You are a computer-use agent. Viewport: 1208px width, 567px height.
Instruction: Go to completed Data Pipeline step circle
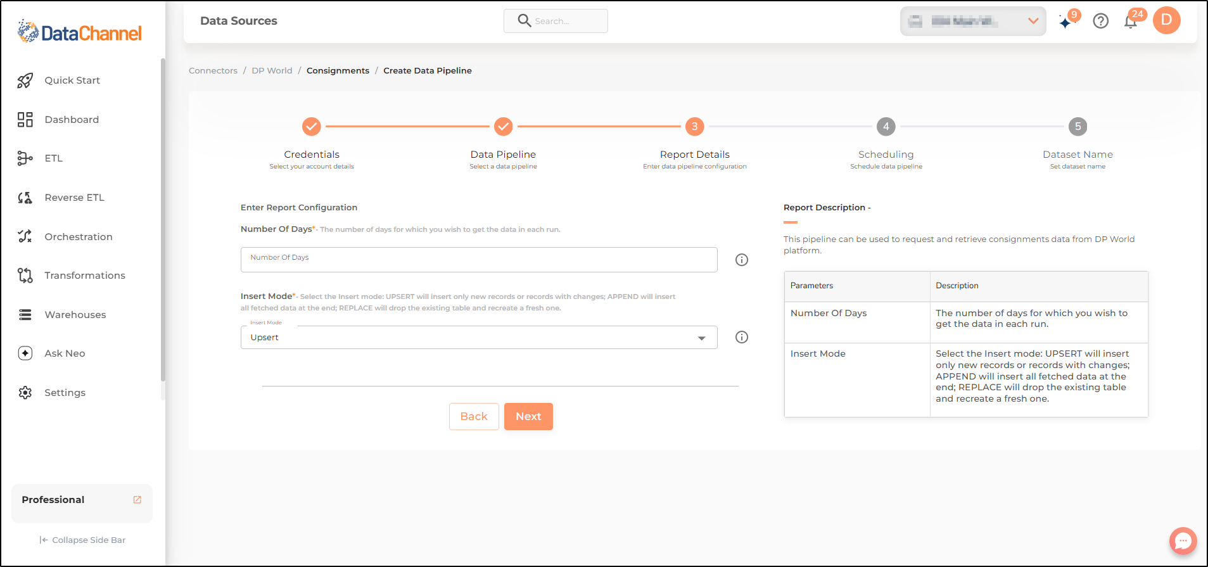coord(504,127)
